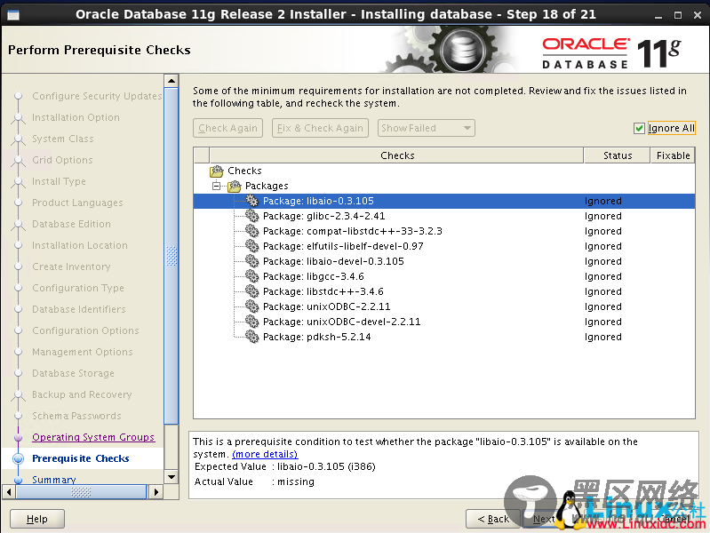Select row Package: libaio-0.3.105
Viewport: 710px width, 533px height.
tap(444, 201)
